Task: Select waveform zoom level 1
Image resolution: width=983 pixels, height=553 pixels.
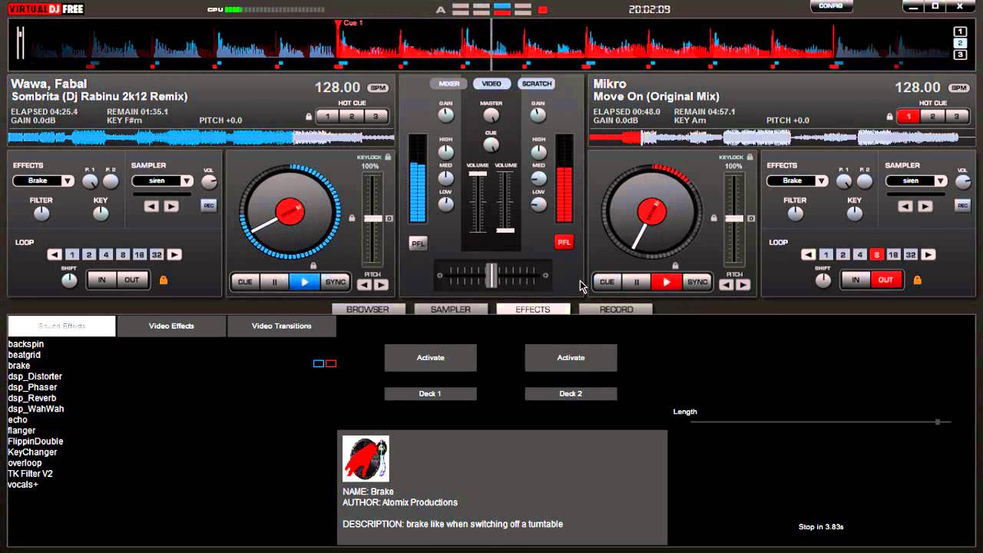Action: pyautogui.click(x=960, y=31)
